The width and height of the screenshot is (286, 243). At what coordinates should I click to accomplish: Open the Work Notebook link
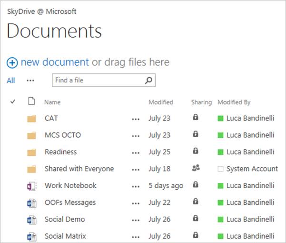coord(70,186)
